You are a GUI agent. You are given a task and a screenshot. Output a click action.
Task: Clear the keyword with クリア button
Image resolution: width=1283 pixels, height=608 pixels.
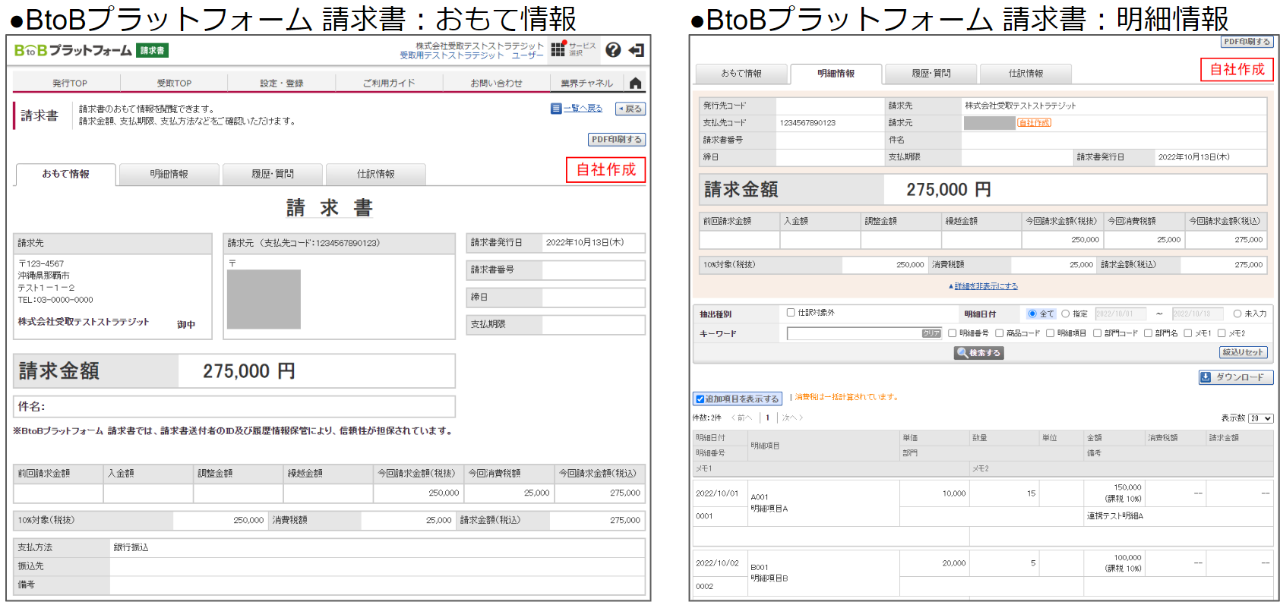pos(931,333)
